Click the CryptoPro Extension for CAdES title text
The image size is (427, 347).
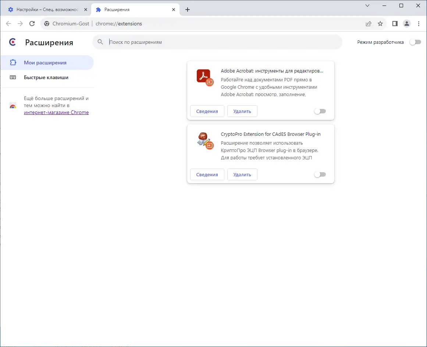[x=270, y=134]
